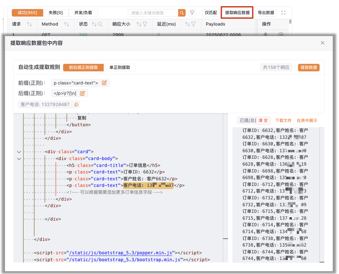Click result line 订单ID: 6698
This screenshot has height=274, width=339.
coord(275,171)
